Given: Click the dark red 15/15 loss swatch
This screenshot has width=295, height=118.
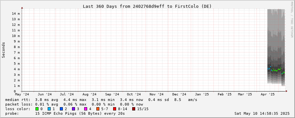Looking at the screenshot, I should click(x=134, y=109).
